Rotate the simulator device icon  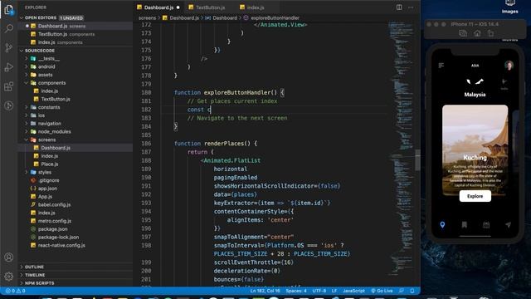(x=490, y=33)
